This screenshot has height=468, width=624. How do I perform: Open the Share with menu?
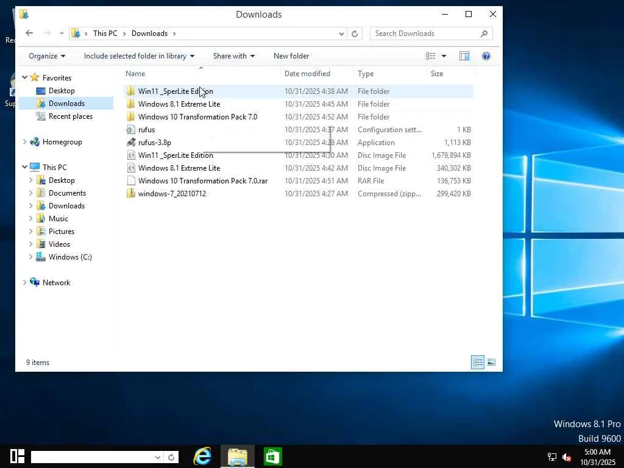click(233, 56)
